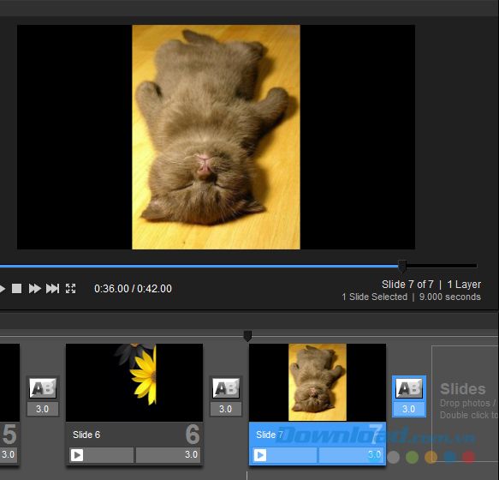Play Slide 7 using its play icon
The image size is (499, 480).
click(x=260, y=455)
